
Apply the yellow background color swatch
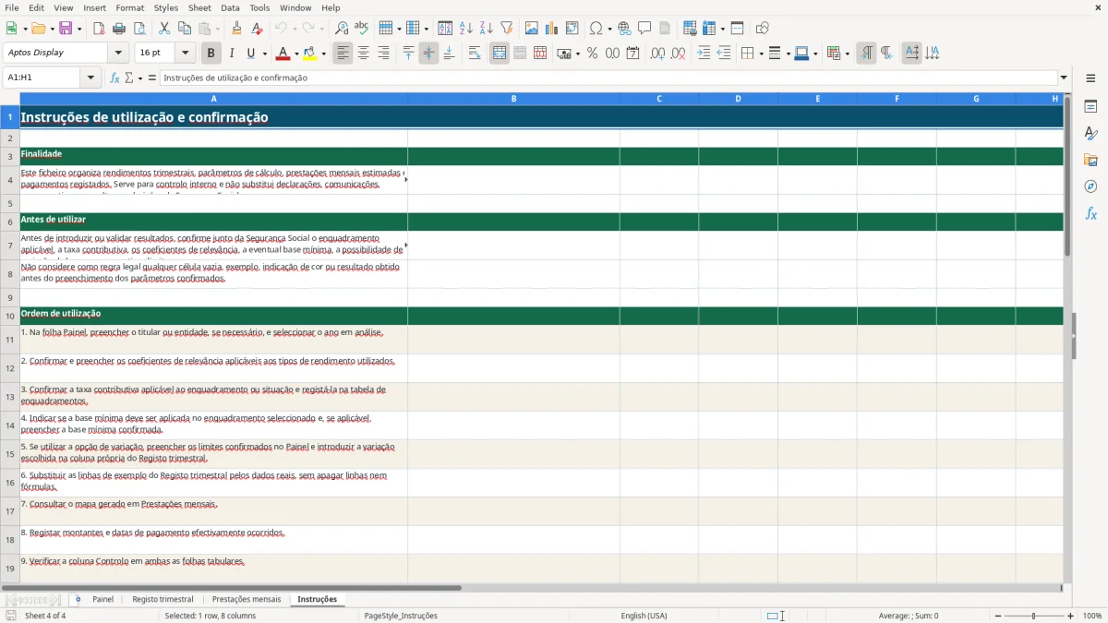(x=310, y=54)
